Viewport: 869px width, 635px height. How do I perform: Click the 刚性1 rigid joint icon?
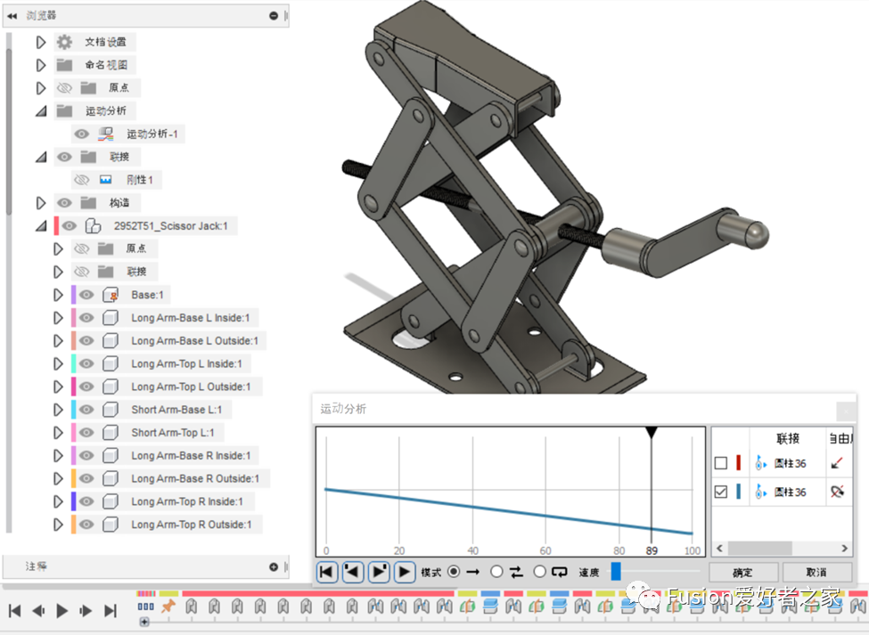[x=106, y=180]
